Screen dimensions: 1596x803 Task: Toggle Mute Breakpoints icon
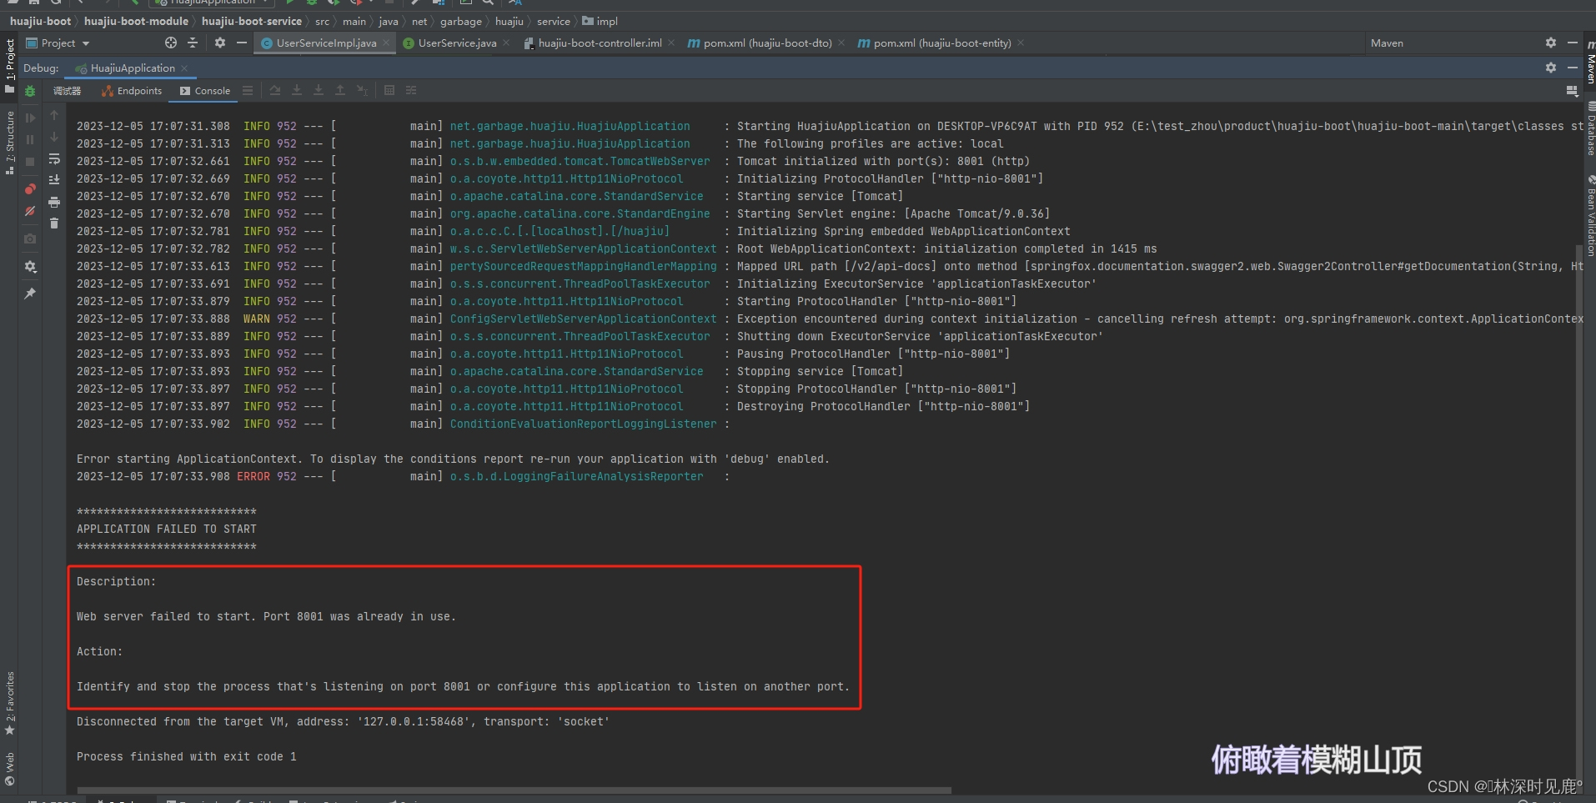coord(30,211)
